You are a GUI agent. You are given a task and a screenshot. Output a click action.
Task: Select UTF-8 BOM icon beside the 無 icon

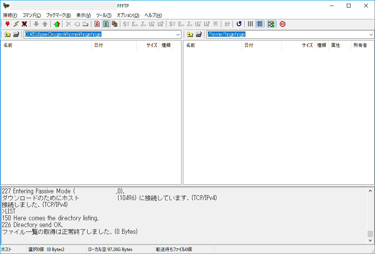tap(207, 24)
